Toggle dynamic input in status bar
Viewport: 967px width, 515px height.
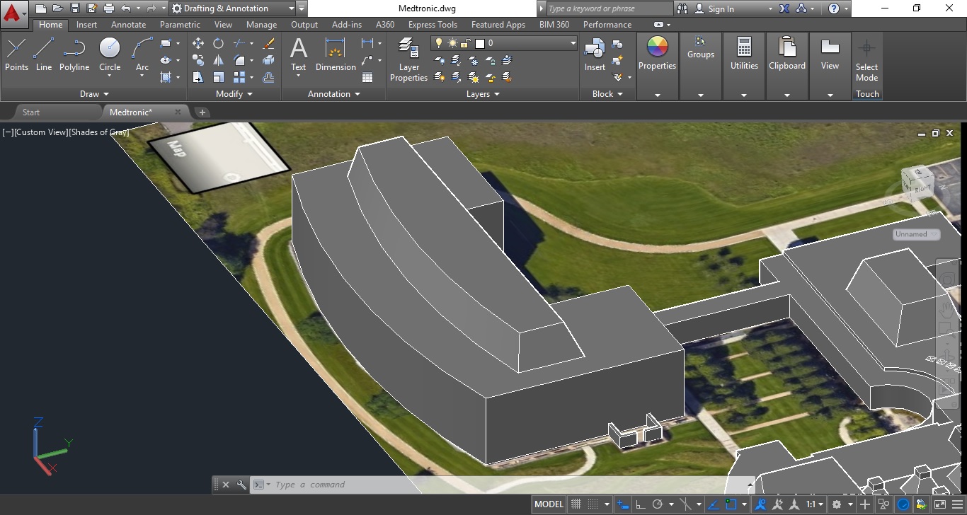[x=623, y=504]
